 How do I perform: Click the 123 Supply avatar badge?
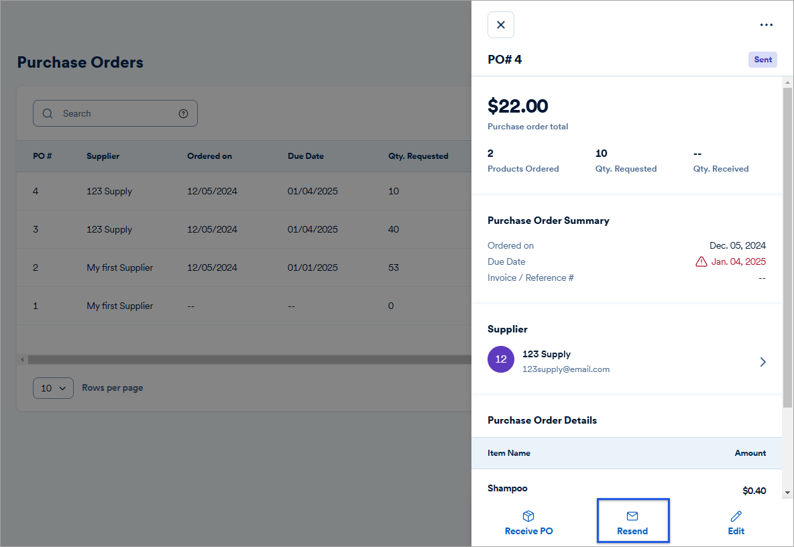pyautogui.click(x=501, y=359)
